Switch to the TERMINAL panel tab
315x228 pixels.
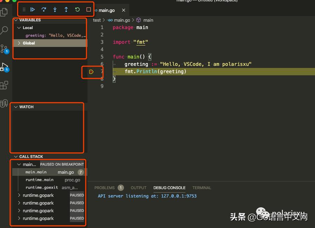tap(202, 188)
